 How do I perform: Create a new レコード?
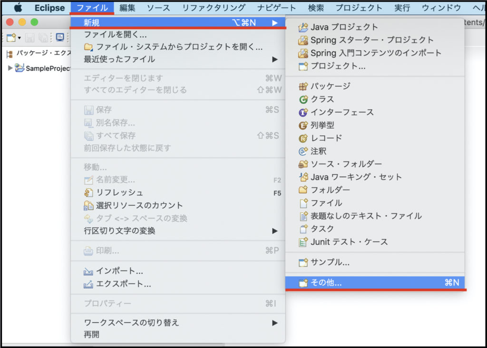click(375, 138)
